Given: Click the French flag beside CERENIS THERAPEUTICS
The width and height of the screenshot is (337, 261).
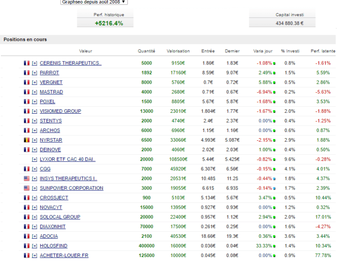Looking at the screenshot, I should pyautogui.click(x=27, y=63).
